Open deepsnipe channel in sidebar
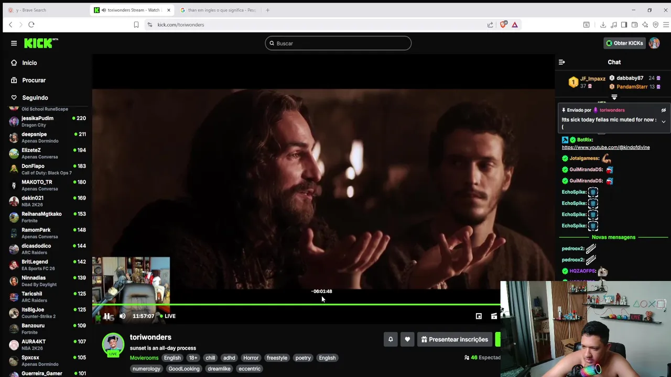Viewport: 671px width, 377px height. point(47,137)
